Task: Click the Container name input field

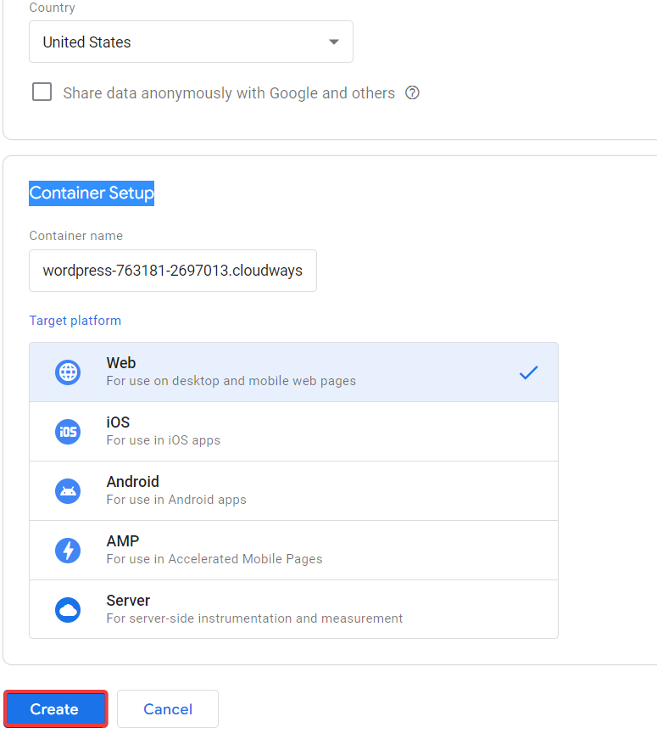Action: [x=172, y=271]
